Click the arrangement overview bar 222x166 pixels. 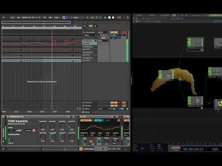(36, 22)
